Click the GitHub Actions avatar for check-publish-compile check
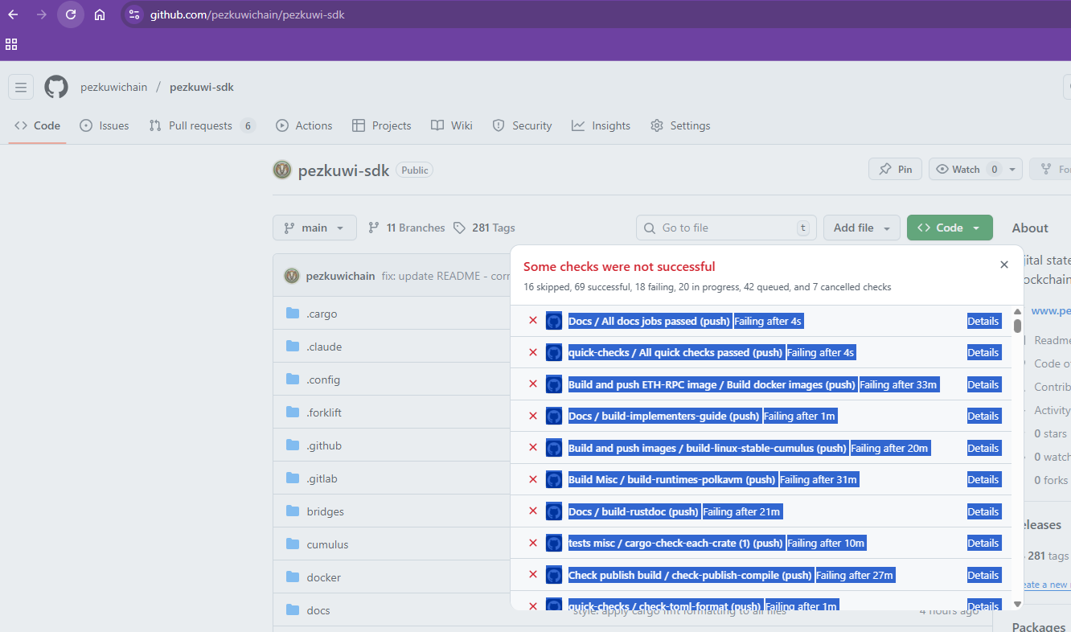 click(x=554, y=575)
